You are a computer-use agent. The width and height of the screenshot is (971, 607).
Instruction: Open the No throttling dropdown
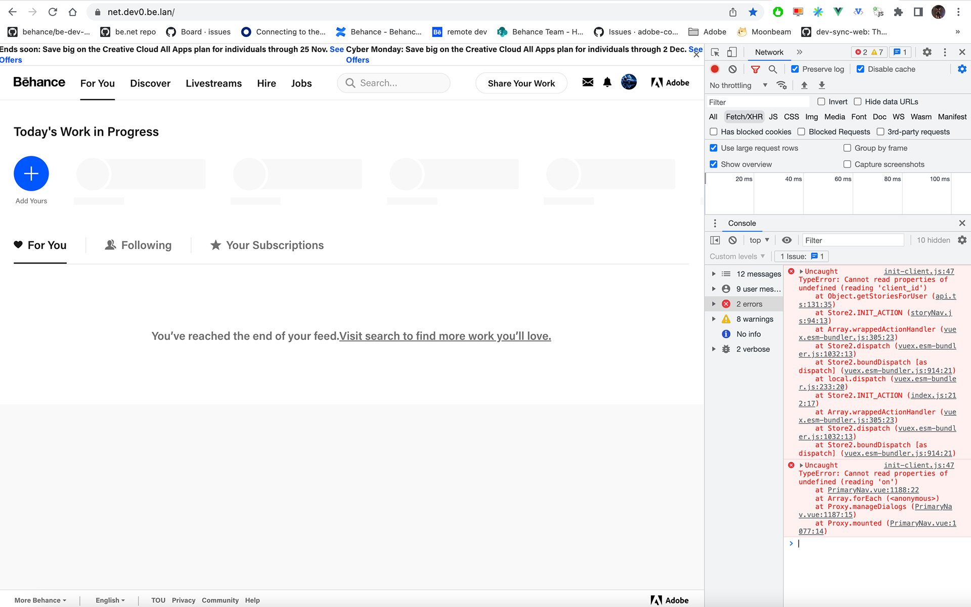738,85
